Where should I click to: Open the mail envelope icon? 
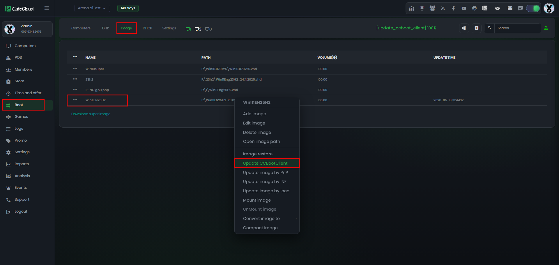pyautogui.click(x=510, y=8)
